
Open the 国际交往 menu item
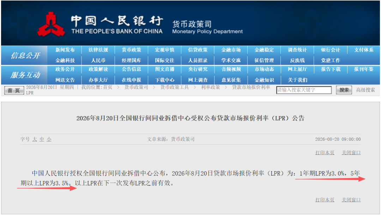165,61
